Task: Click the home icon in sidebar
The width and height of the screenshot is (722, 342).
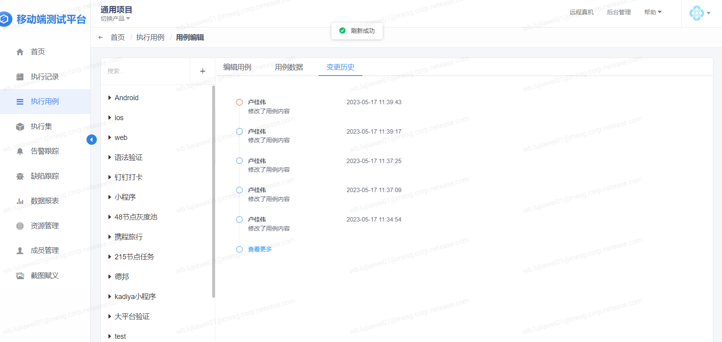Action: [20, 52]
